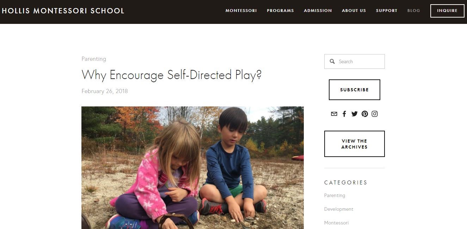467x229 pixels.
Task: Select the Parenting category in sidebar
Action: click(x=334, y=195)
